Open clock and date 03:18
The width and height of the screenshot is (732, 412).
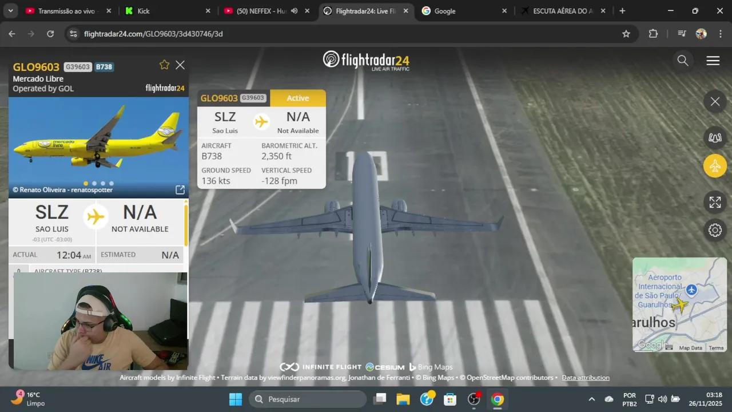[x=706, y=399]
